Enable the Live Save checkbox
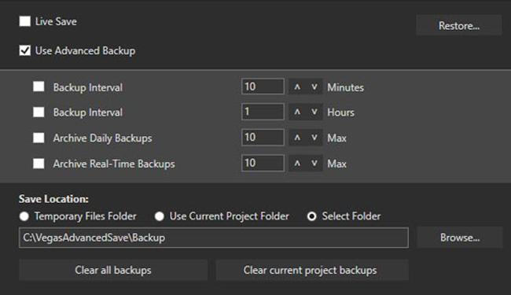 (25, 21)
